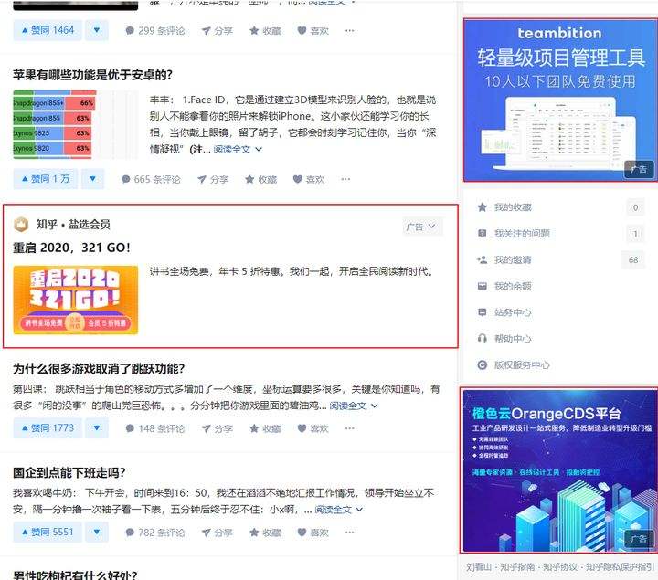Open question 为什么很多游戏取消了跳跃功能?

tap(99, 369)
